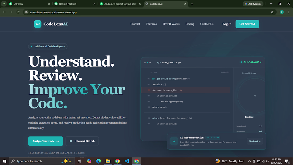
Task: Open the tab search dropdown arrow
Action: coord(4,4)
